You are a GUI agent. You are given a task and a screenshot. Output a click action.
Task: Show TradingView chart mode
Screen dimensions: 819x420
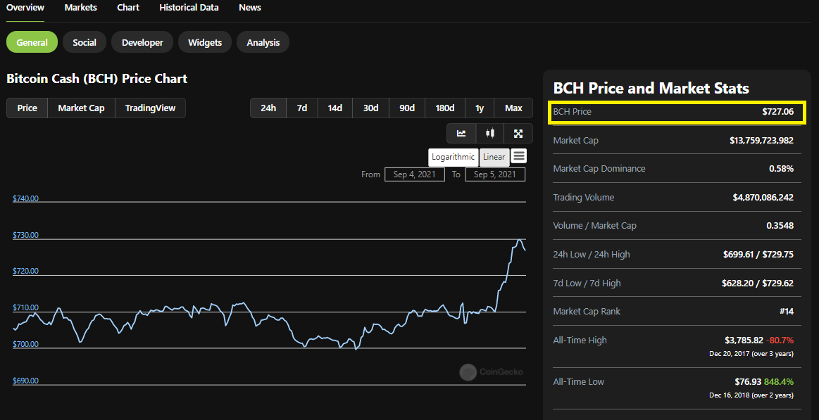click(150, 108)
